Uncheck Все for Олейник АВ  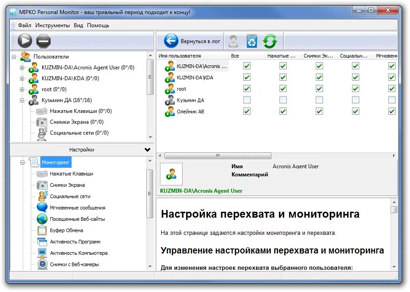coord(246,111)
